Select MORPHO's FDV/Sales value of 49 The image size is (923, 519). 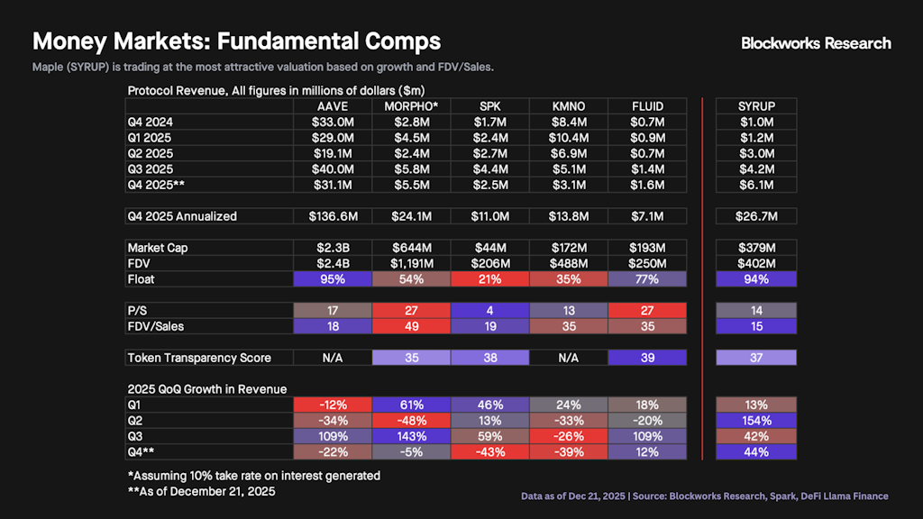[411, 326]
